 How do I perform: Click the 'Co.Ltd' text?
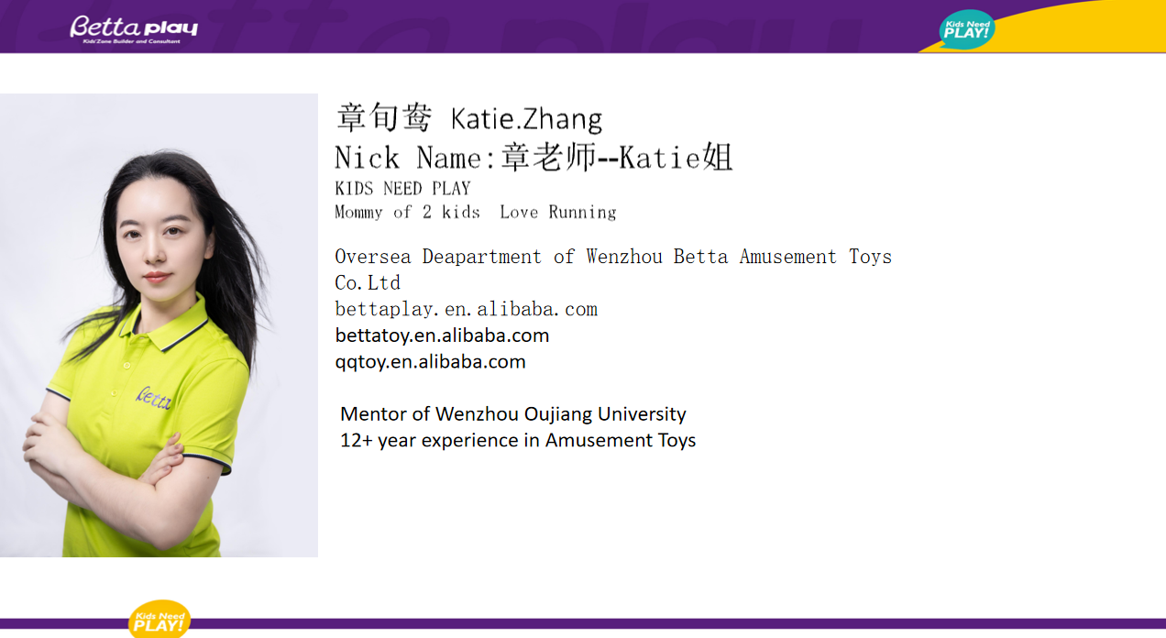click(x=368, y=282)
